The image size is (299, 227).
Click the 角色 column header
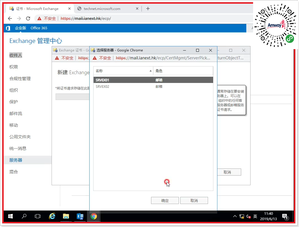[183, 71]
